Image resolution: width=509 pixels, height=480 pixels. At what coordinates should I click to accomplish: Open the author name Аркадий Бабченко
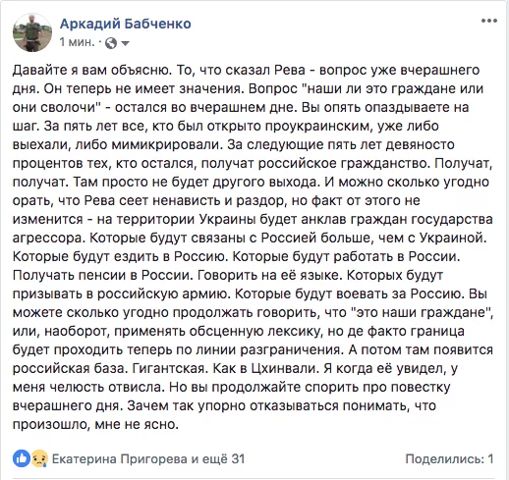point(126,24)
